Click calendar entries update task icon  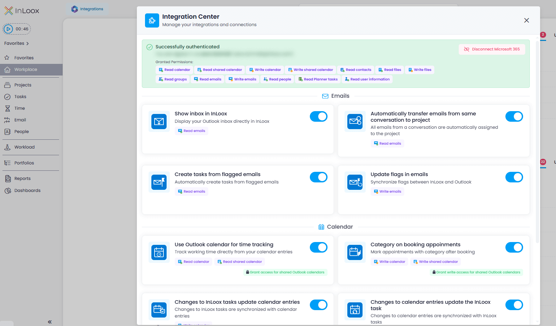pos(355,310)
